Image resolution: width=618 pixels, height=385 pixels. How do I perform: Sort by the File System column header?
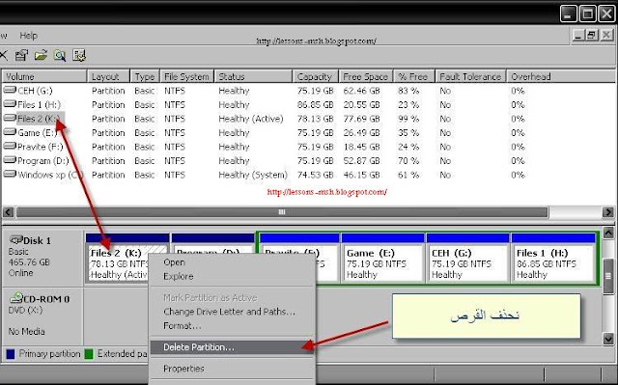coord(186,76)
